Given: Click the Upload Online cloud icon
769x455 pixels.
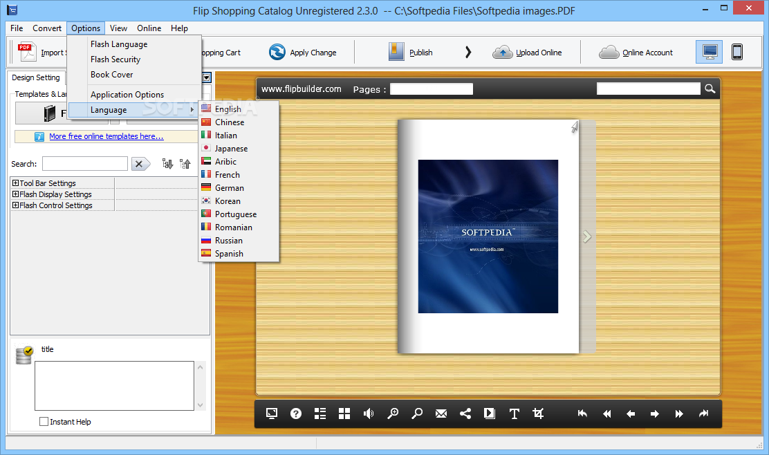Looking at the screenshot, I should pos(502,52).
